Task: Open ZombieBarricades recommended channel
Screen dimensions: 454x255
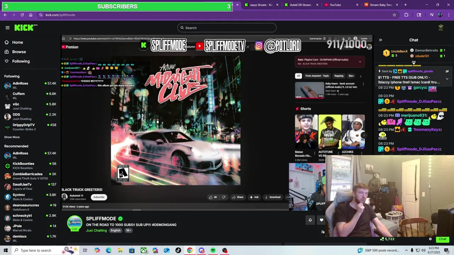Action: tap(30, 176)
